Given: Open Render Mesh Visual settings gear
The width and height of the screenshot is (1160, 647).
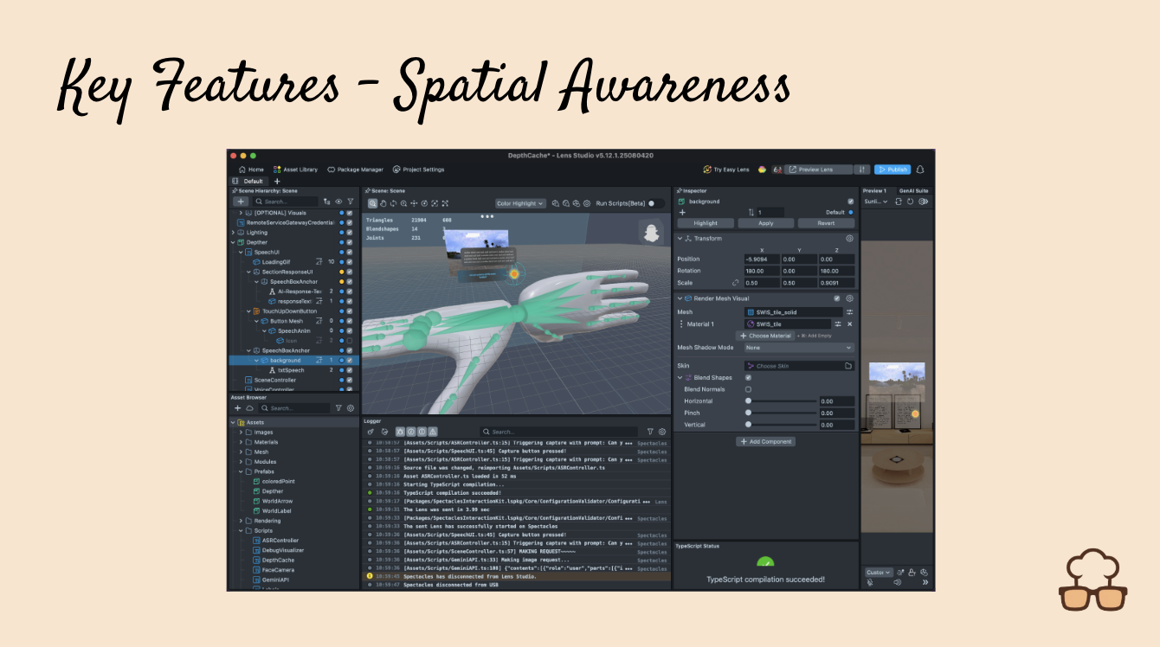Looking at the screenshot, I should (849, 298).
